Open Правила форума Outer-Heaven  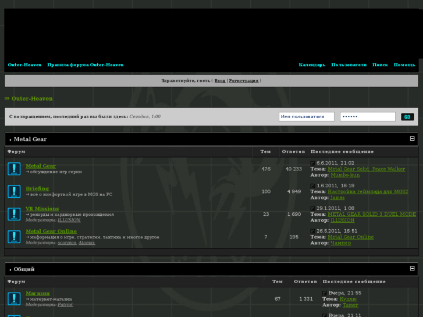pos(86,65)
